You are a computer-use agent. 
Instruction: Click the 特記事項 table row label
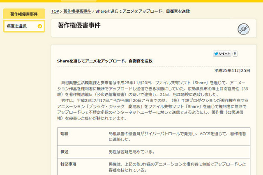coord(68,164)
